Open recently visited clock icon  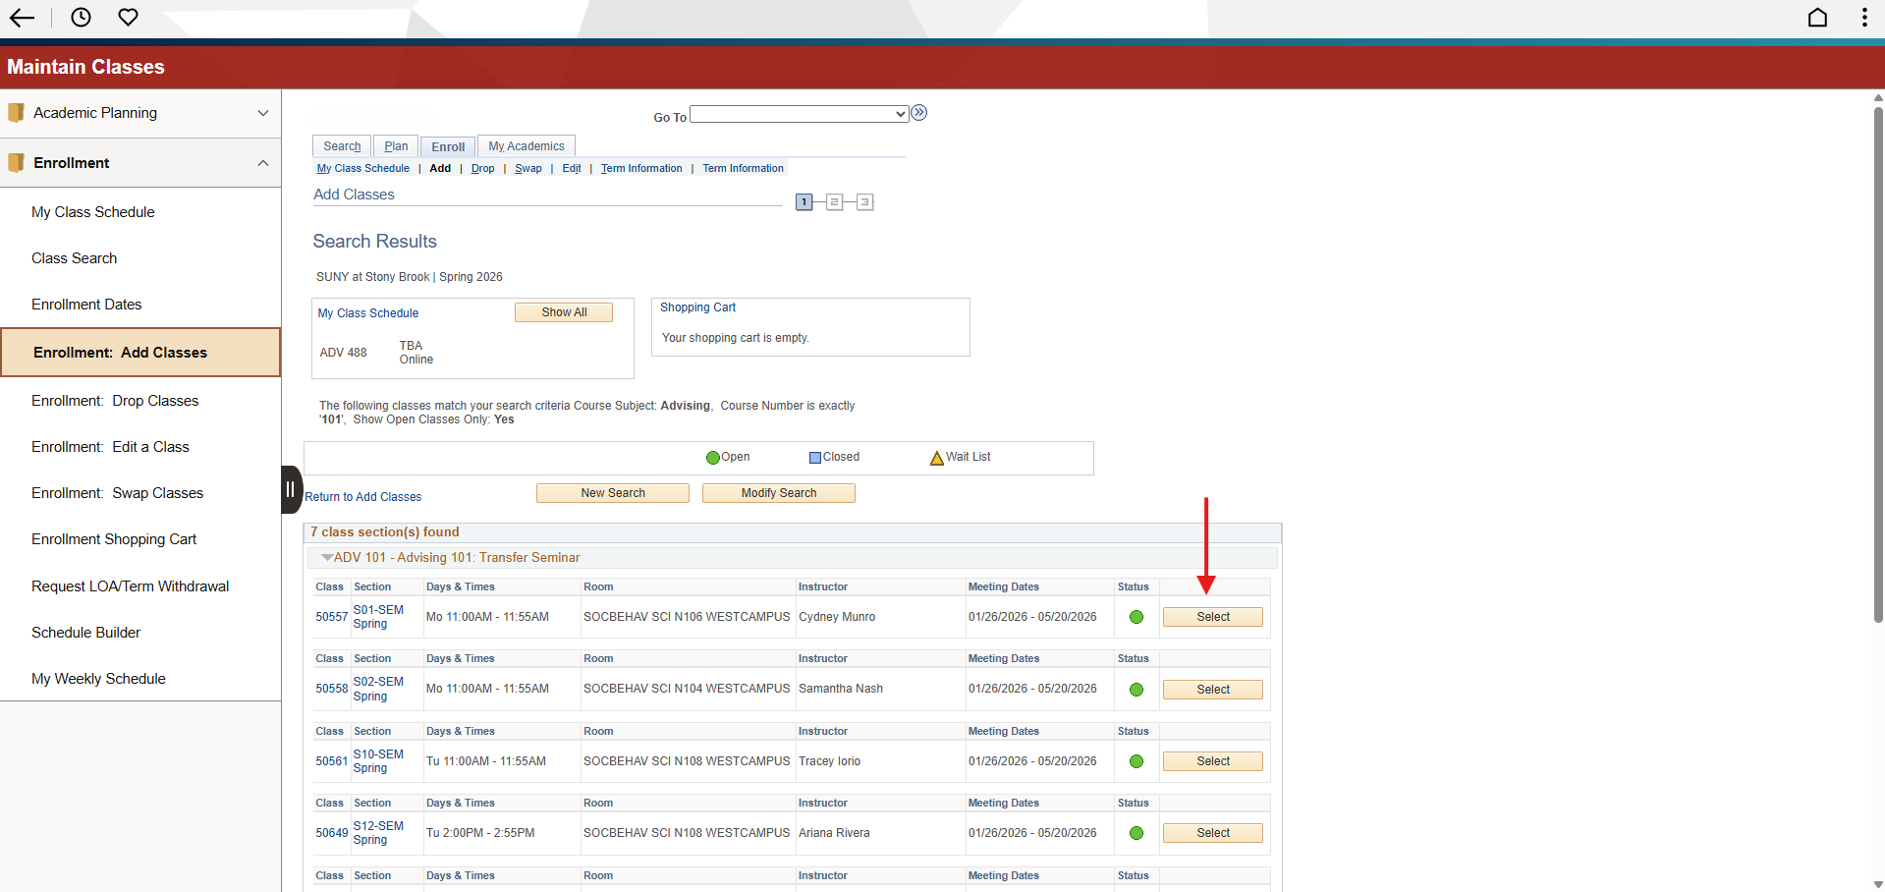point(82,17)
